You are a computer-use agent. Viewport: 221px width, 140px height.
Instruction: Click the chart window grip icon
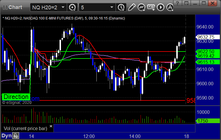(x=5, y=7)
